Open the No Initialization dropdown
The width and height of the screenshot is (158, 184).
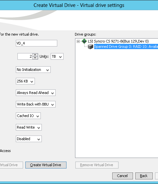point(33,70)
